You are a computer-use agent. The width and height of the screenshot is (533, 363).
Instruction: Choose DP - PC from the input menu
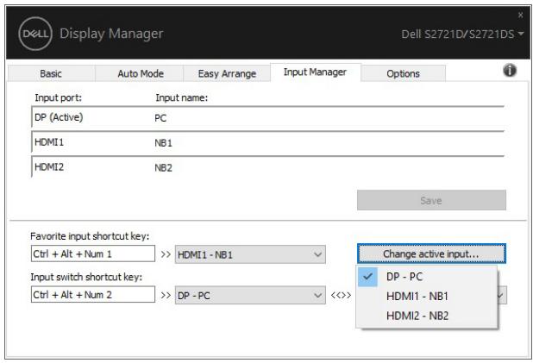427,277
